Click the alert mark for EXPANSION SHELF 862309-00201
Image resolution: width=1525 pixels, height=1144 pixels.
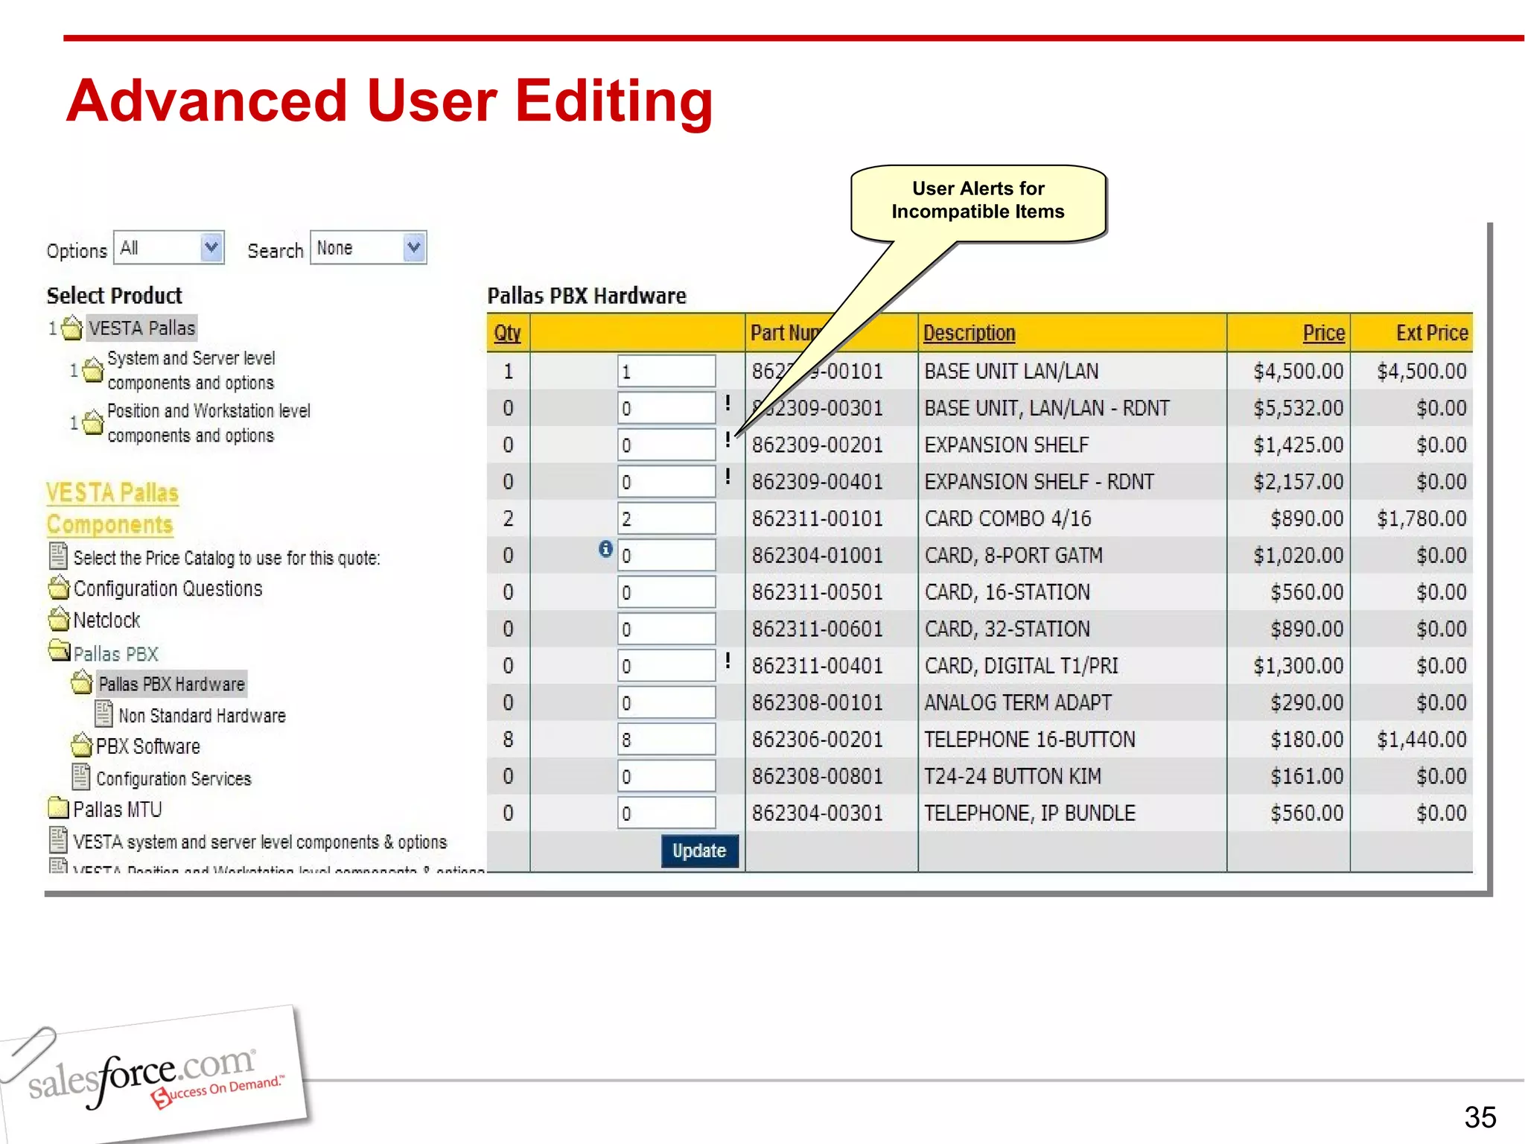click(728, 439)
